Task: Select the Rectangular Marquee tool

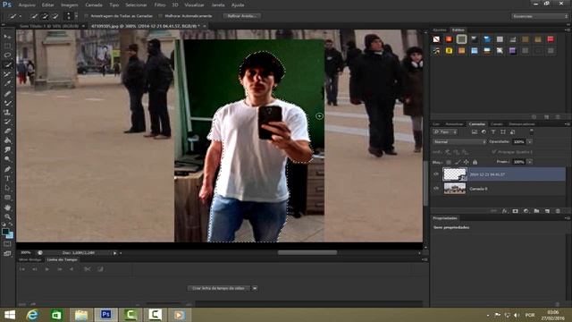Action: [7, 46]
